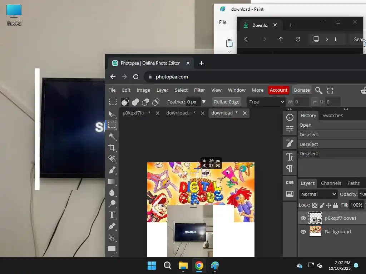Select the Type tool in toolbar
Screen dimensions: 366x274
click(x=112, y=215)
